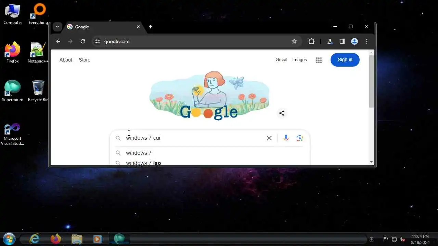
Task: Open the Everything desktop shortcut
Action: point(38,14)
